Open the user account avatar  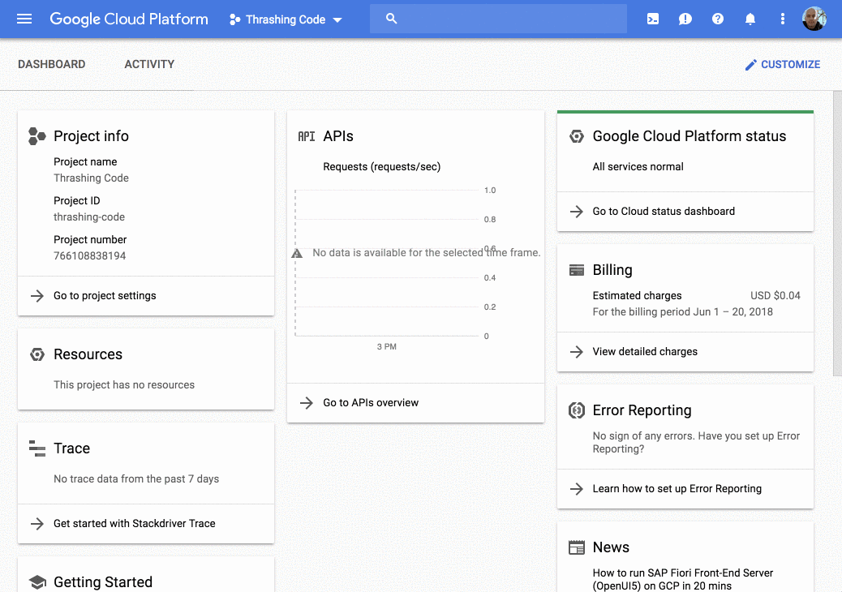[x=814, y=19]
